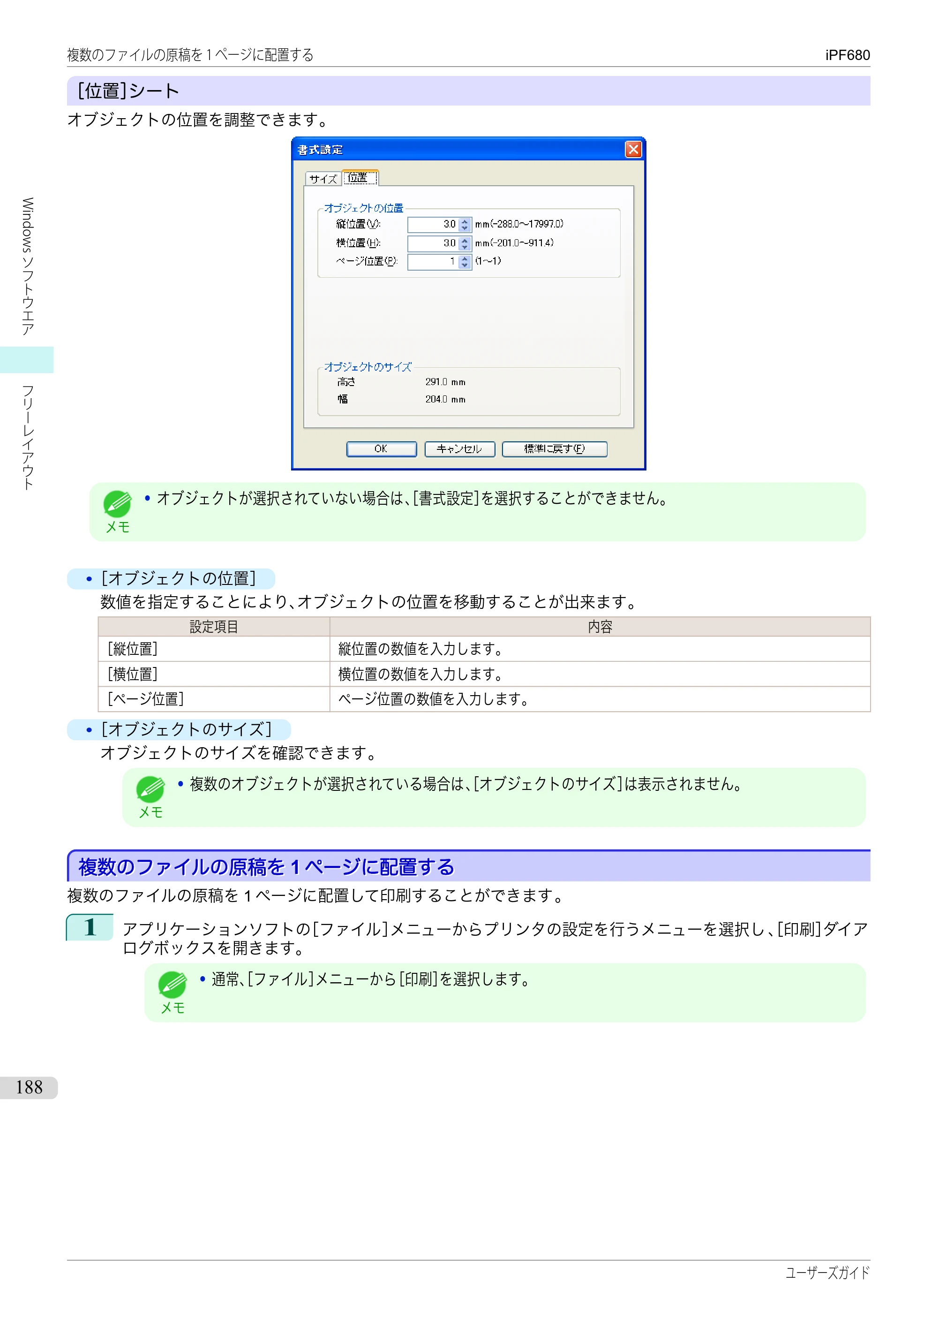
Task: Click the step 1 number marker
Action: (x=90, y=928)
